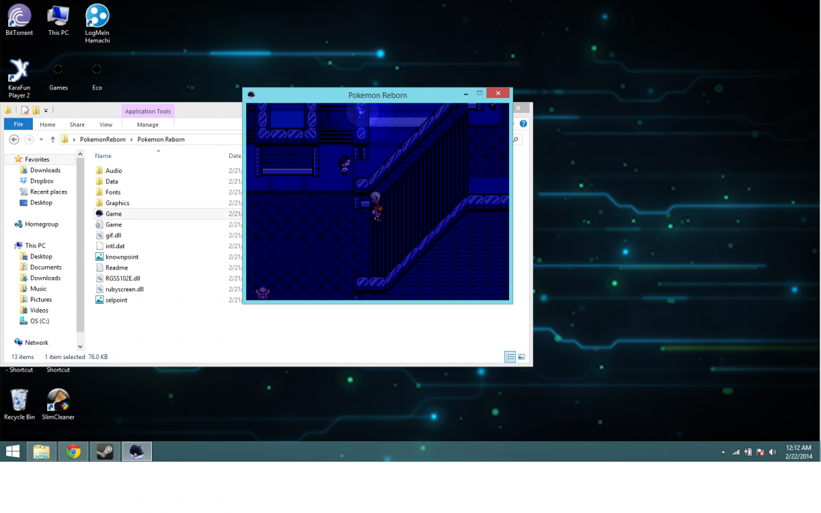Click the Google Chrome taskbar icon
821x513 pixels.
pyautogui.click(x=73, y=451)
